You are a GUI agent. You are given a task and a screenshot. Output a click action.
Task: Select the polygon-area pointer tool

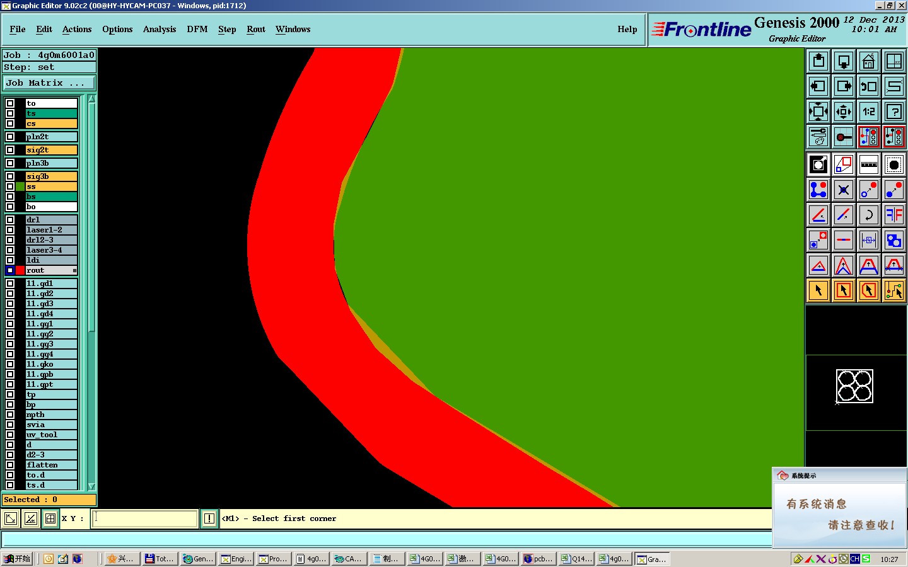point(869,290)
